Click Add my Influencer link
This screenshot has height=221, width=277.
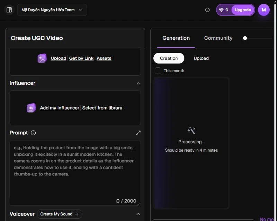[60, 108]
